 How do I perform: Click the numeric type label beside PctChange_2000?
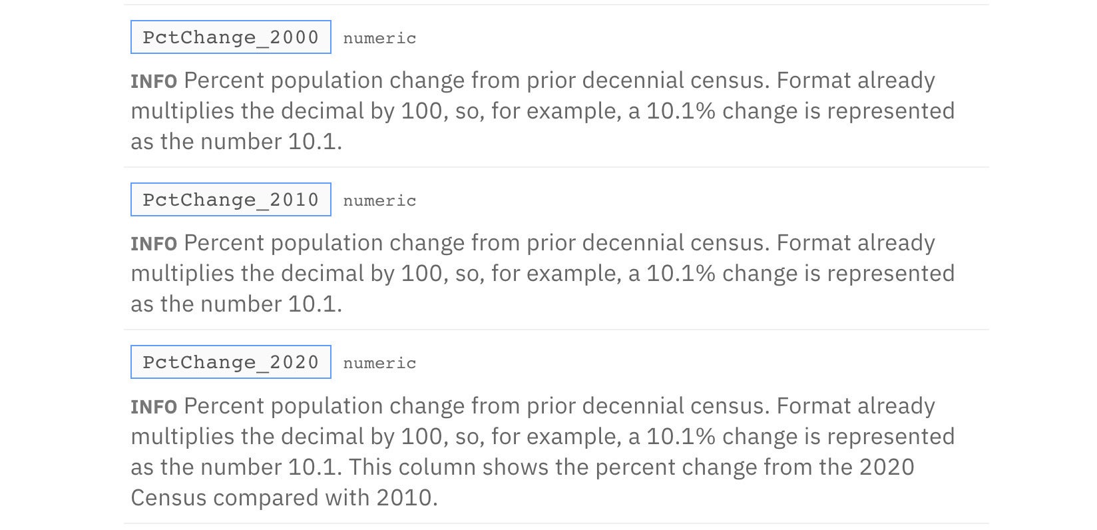[379, 38]
